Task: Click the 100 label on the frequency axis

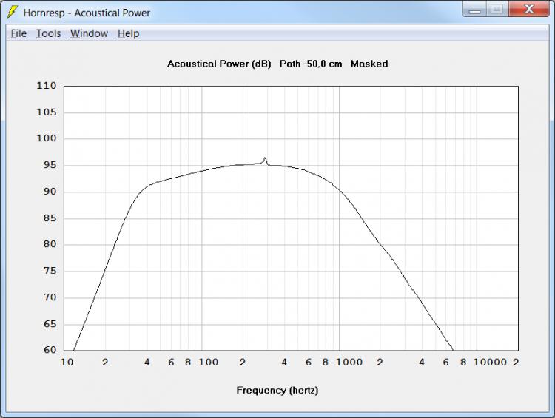Action: coord(208,362)
